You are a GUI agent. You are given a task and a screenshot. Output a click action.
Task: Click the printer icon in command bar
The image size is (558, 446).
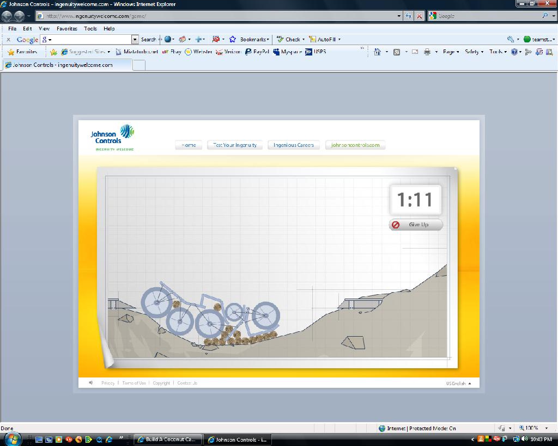[x=427, y=52]
